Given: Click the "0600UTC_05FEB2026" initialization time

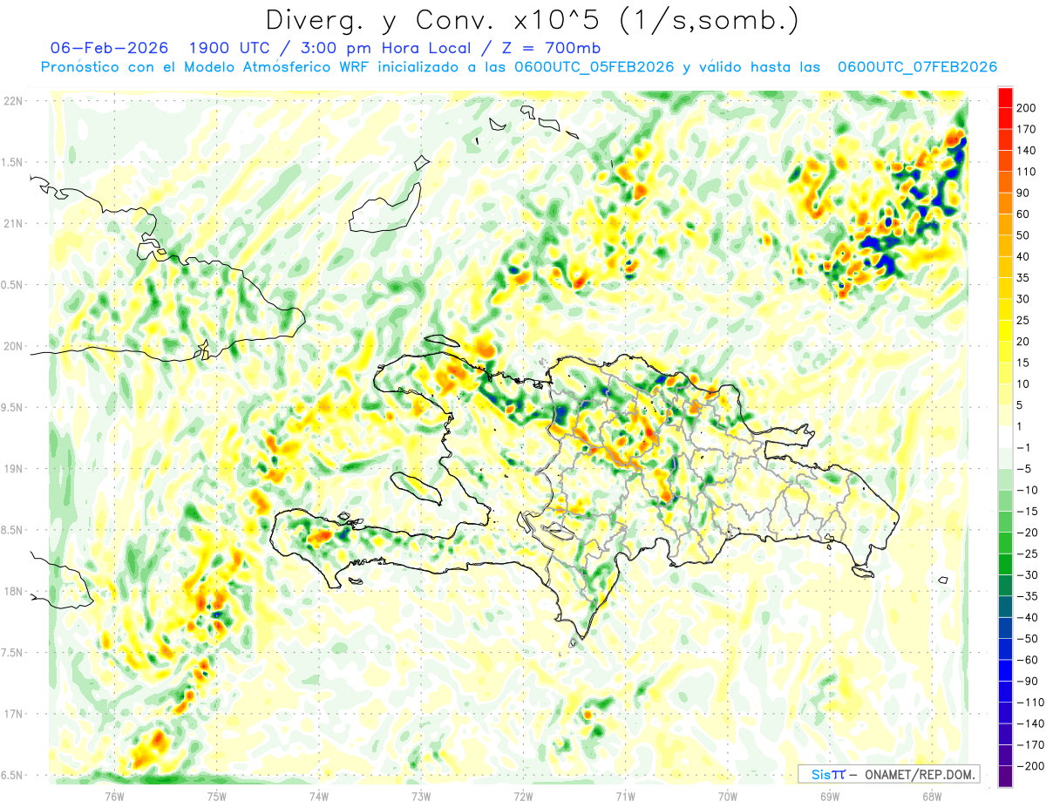Looking at the screenshot, I should (x=594, y=67).
